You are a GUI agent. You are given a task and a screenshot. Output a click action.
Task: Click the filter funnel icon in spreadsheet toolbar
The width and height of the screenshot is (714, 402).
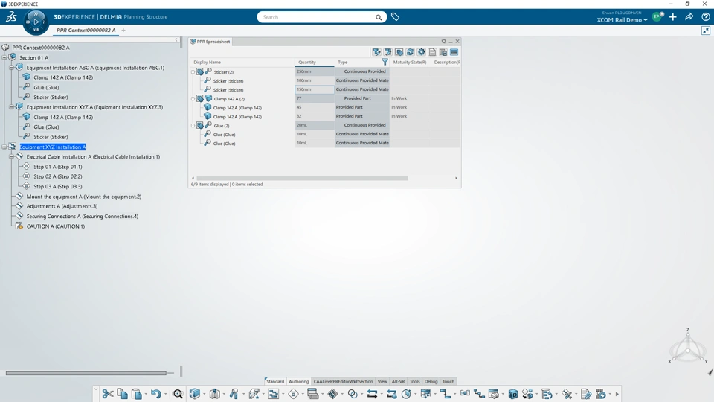point(376,52)
